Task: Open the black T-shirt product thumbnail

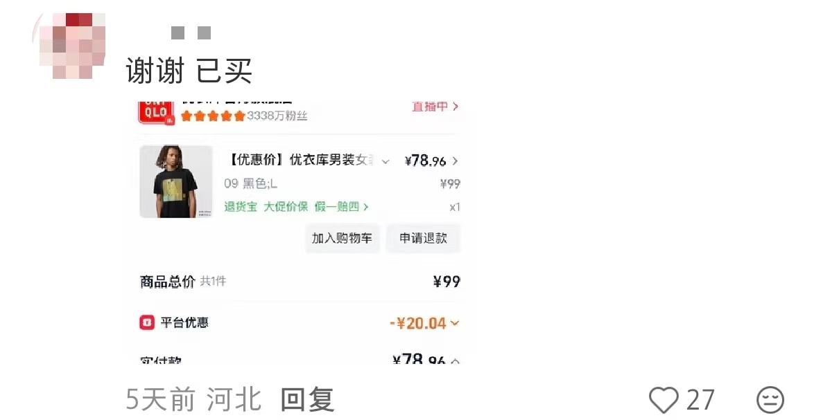Action: tap(176, 182)
